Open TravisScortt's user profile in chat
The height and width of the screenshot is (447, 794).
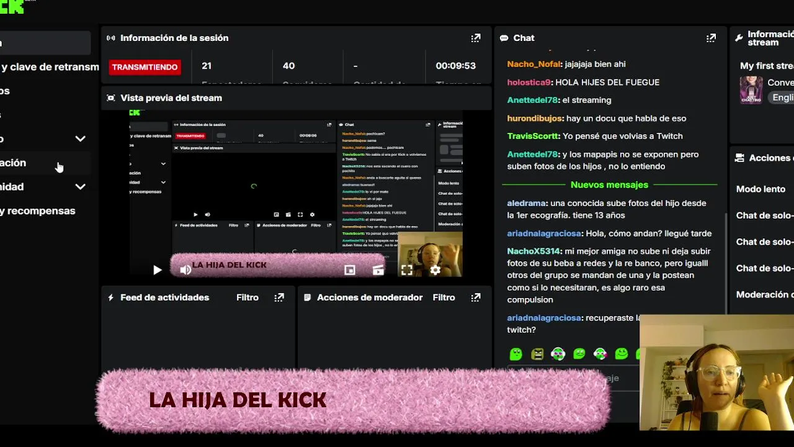(x=533, y=136)
